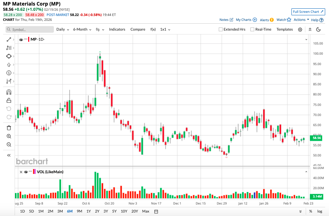Select the Max range
329x216 pixels.
click(x=146, y=211)
